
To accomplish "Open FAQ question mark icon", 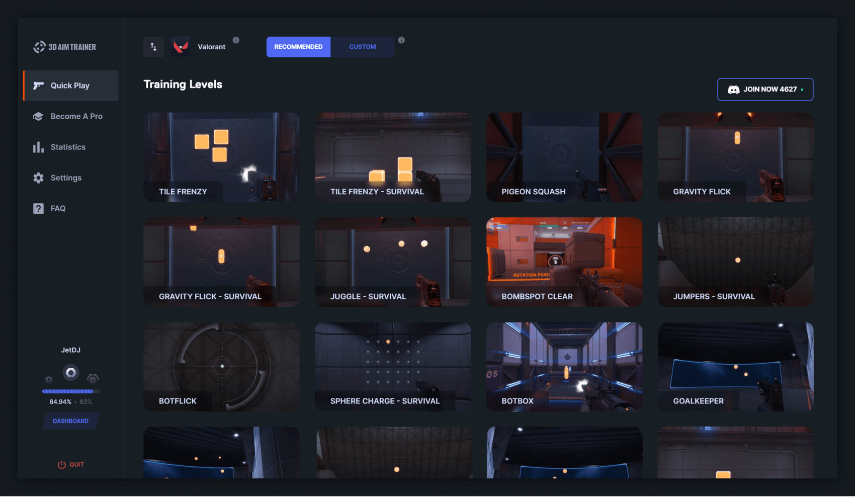I will tap(38, 208).
